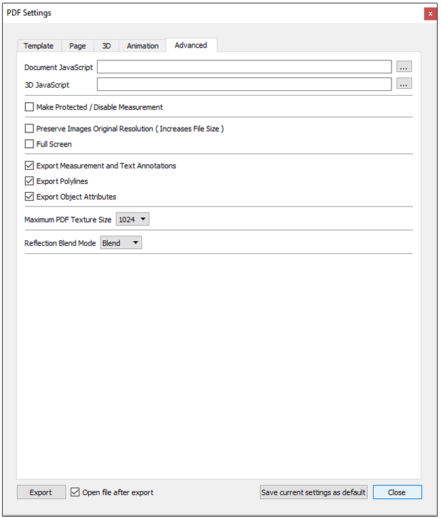Enable Make Protected / Disable Measurement
Image resolution: width=441 pixels, height=518 pixels.
[x=29, y=107]
